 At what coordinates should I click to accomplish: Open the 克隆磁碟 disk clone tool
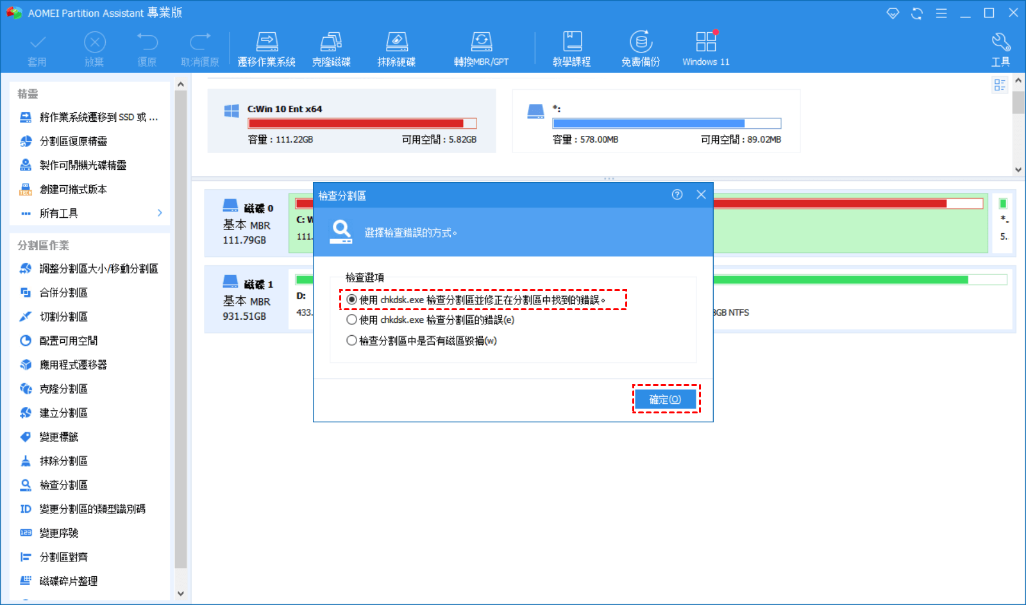click(331, 49)
